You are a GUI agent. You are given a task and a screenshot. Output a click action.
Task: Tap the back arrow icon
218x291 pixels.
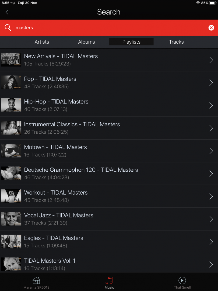7,12
